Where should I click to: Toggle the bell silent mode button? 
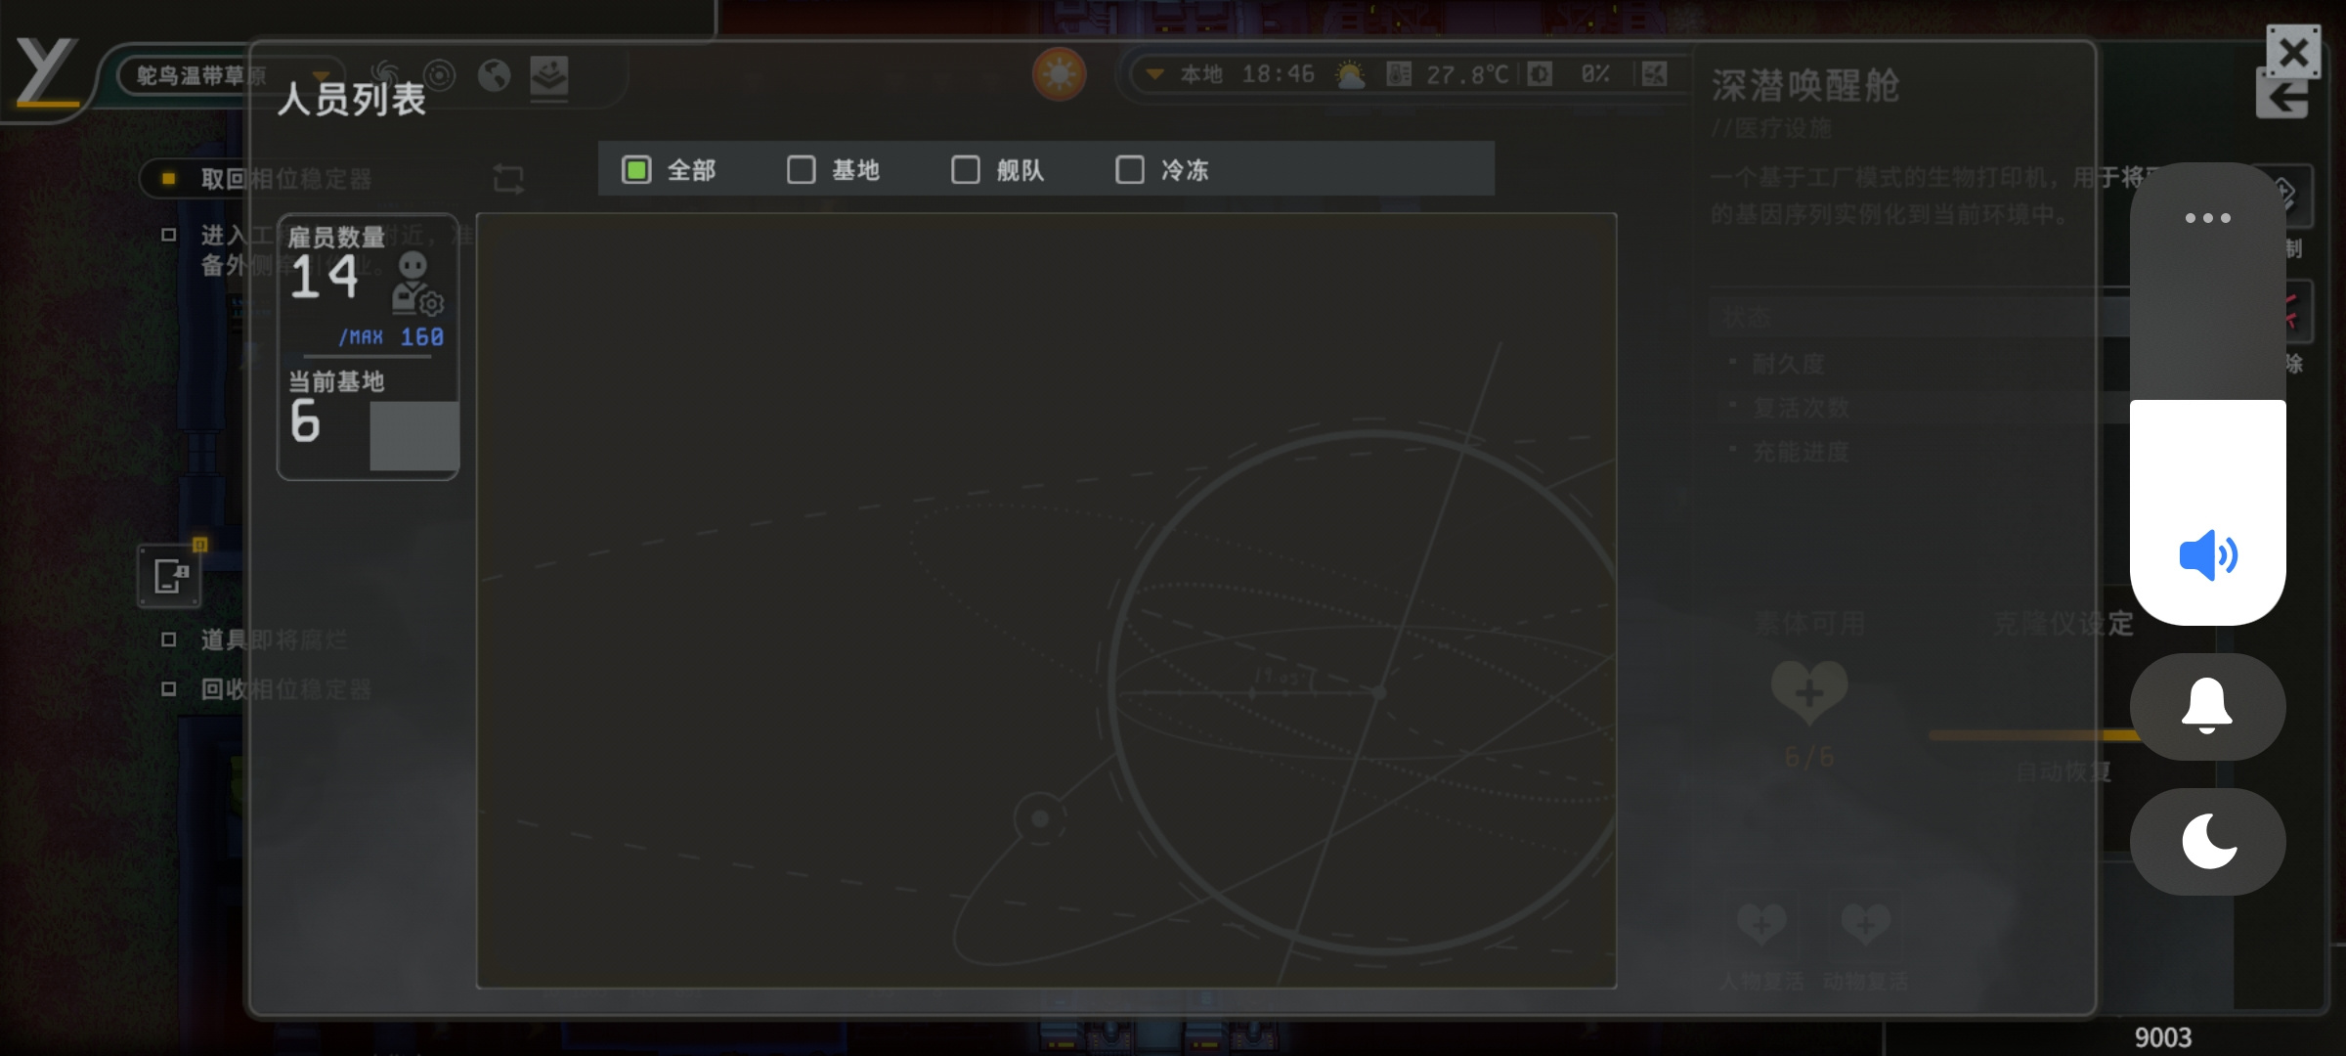(2207, 706)
